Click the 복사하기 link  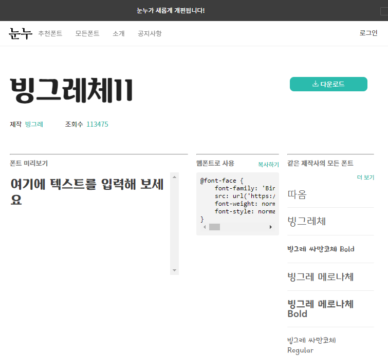(x=268, y=165)
